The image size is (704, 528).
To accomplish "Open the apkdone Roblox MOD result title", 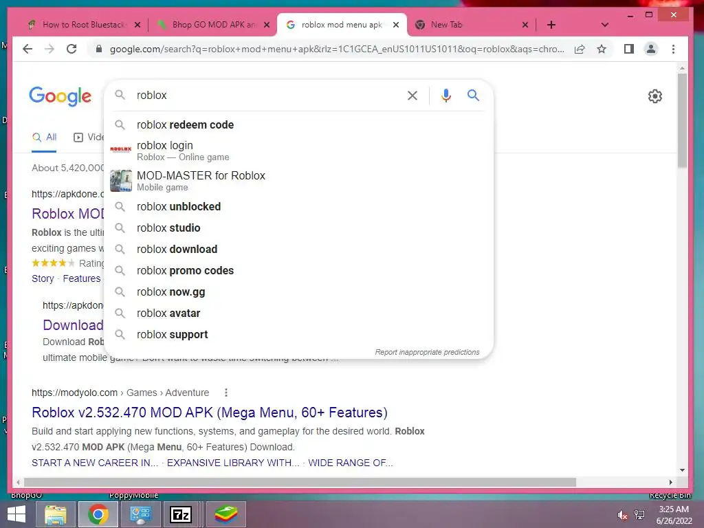I will (x=68, y=214).
